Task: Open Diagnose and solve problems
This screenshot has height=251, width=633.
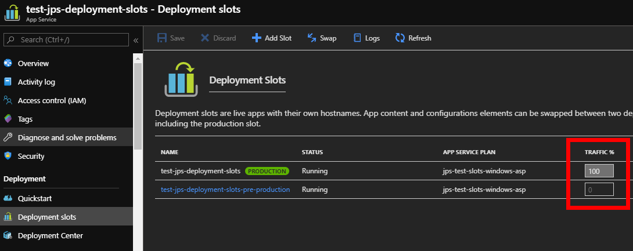Action: (x=67, y=137)
